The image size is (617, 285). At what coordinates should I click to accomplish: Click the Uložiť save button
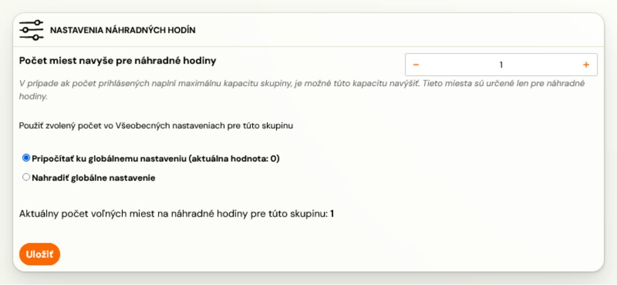40,254
